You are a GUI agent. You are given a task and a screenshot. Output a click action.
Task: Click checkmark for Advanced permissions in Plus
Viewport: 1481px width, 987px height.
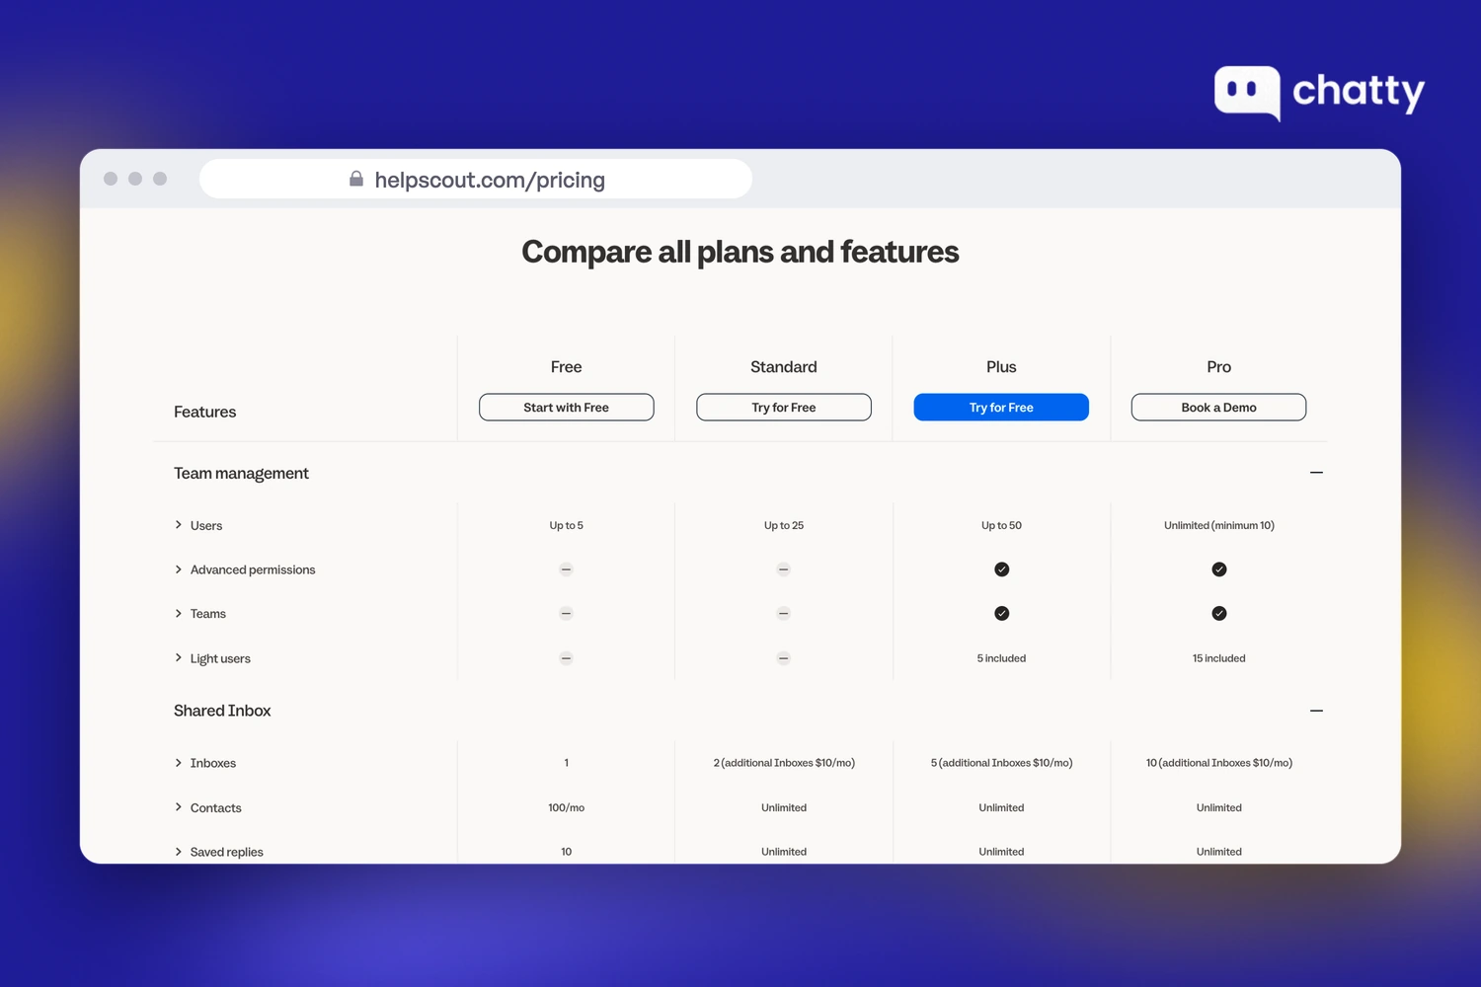[1001, 569]
